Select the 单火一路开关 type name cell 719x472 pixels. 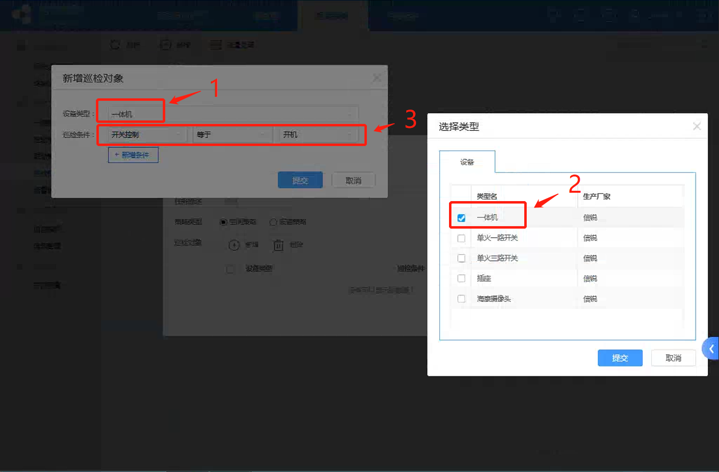pyautogui.click(x=497, y=238)
